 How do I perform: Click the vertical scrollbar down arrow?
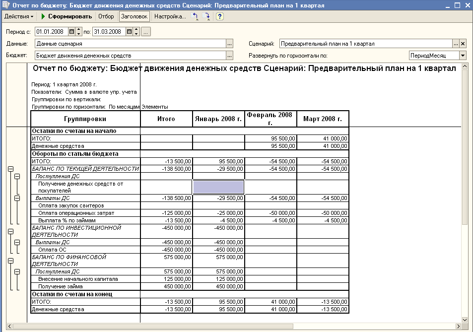(465, 320)
